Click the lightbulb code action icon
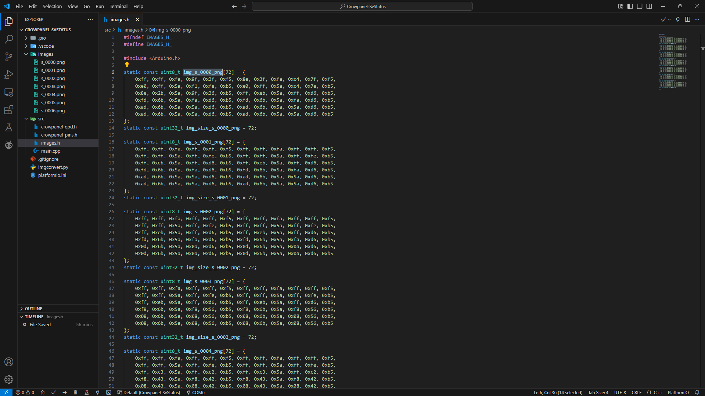The image size is (705, 396). click(127, 65)
